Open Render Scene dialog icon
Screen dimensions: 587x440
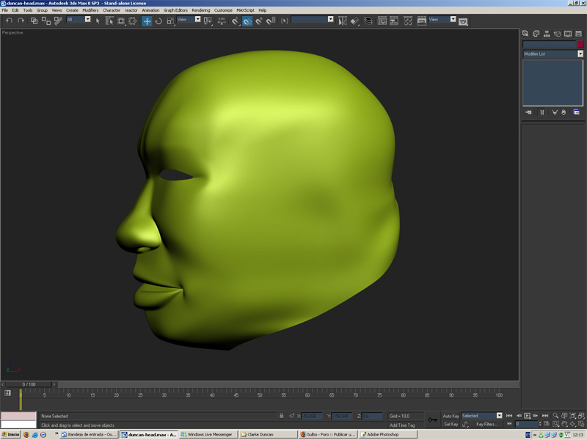point(422,21)
